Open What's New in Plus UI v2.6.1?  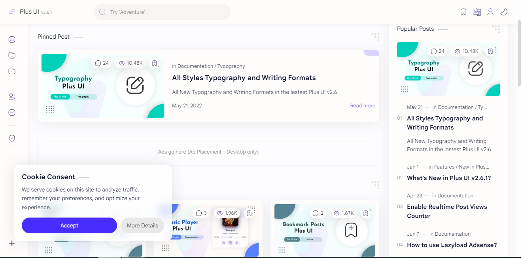[449, 178]
